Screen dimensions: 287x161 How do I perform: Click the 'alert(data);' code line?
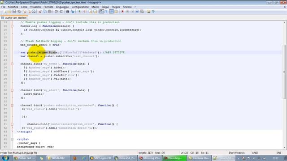pyautogui.click(x=34, y=94)
